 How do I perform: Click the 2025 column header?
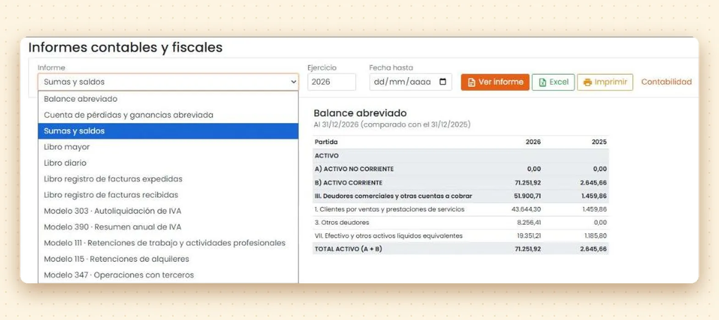pyautogui.click(x=599, y=142)
